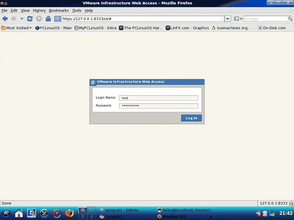Expand the Most Visited bookmarks folder
Viewport: 294px width, 220px height.
tap(17, 28)
